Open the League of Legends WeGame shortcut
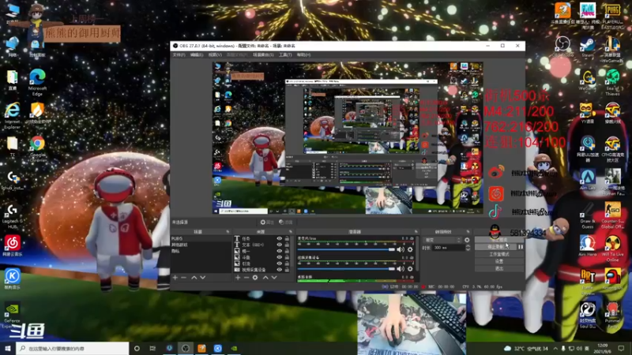 [x=612, y=50]
